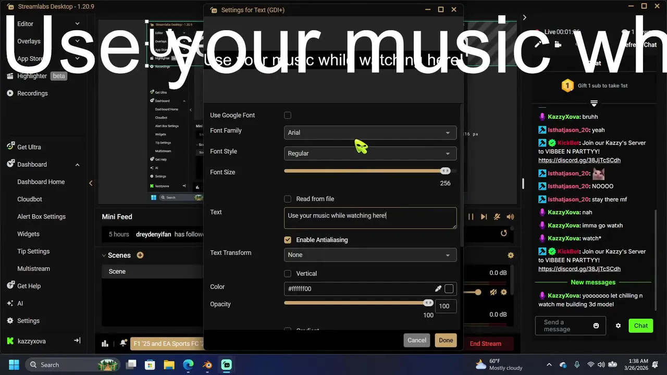Viewport: 667px width, 375px height.
Task: Pick a color with the eyedropper icon
Action: tap(438, 289)
